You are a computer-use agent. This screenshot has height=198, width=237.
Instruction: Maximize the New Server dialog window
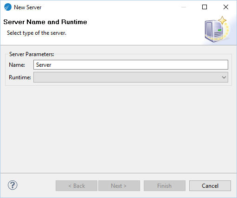coord(205,7)
